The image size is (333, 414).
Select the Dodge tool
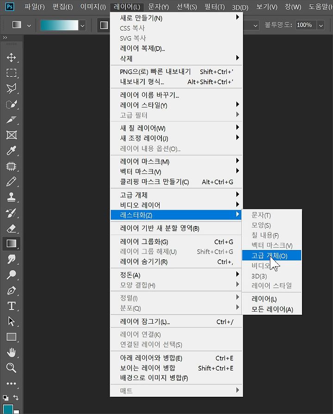point(11,275)
